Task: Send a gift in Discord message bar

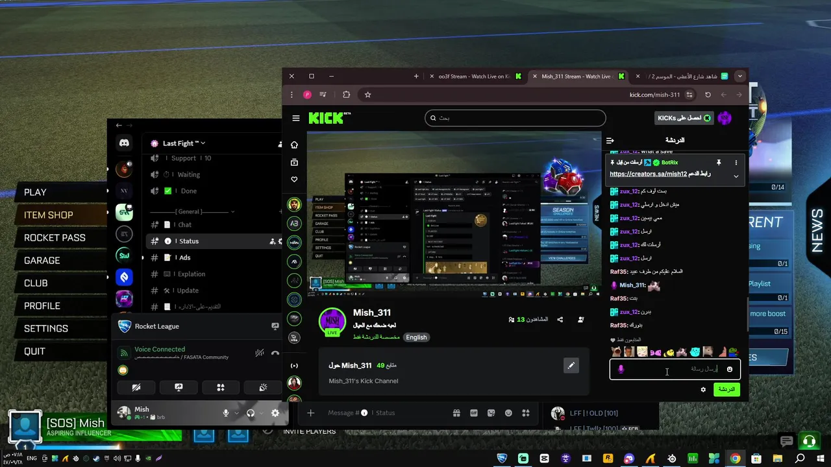Action: [x=456, y=413]
